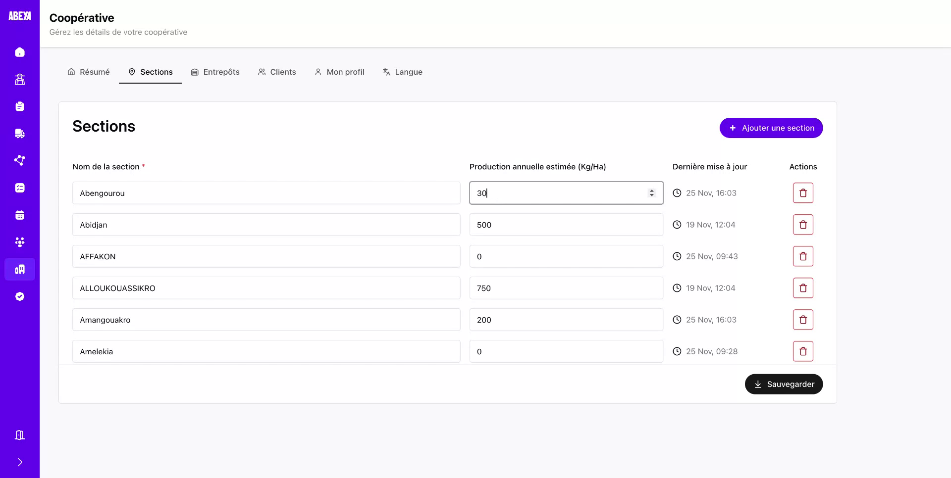Select the team members sidebar icon
The width and height of the screenshot is (951, 478).
click(20, 242)
